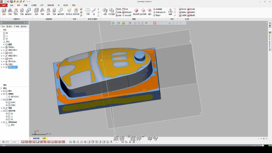This screenshot has height=153, width=272.
Task: Toggle visibility box of 拉伸1 solid body
Action: pos(7,102)
